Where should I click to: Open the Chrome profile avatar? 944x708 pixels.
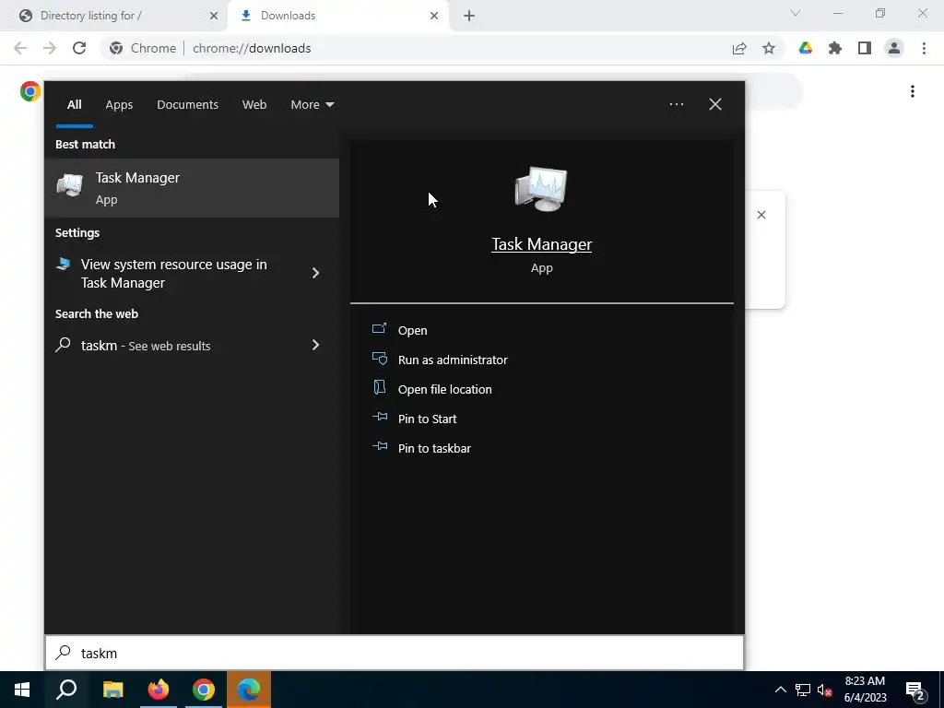pyautogui.click(x=894, y=48)
